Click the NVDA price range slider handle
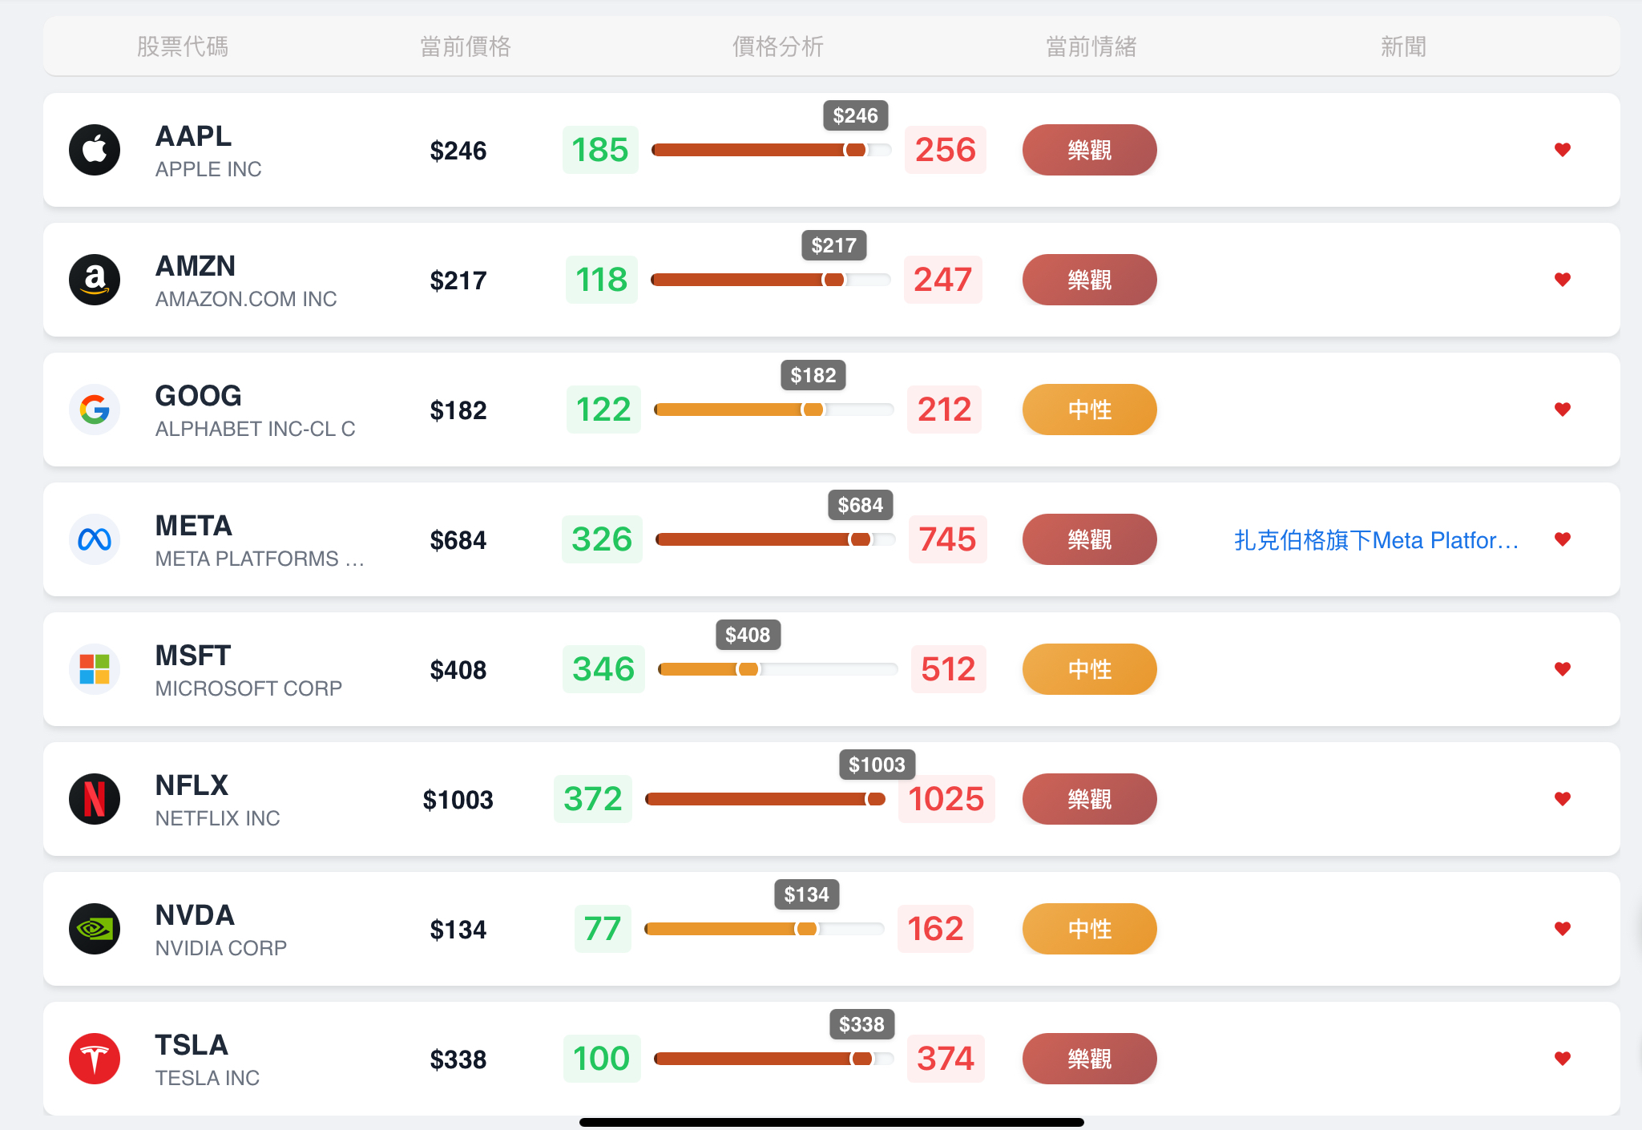Screen dimensions: 1642x1130 806,929
